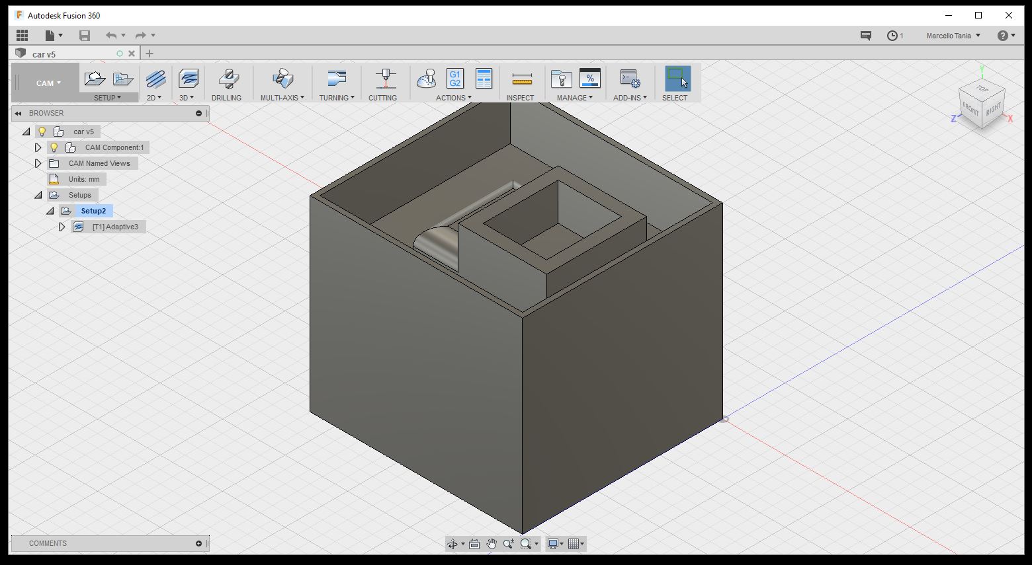Generate a Setup Sheet from Actions group
1032x565 pixels.
click(x=484, y=79)
